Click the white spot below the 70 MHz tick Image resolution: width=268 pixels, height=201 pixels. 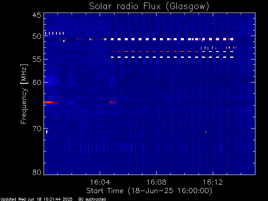pyautogui.click(x=46, y=132)
